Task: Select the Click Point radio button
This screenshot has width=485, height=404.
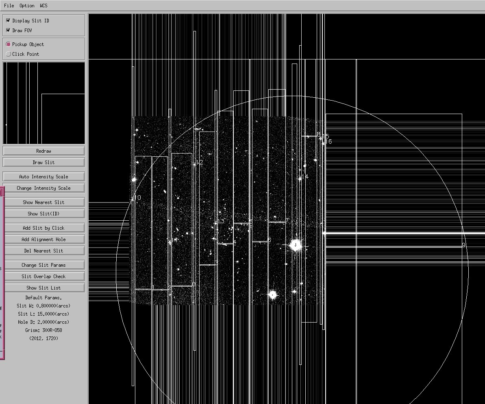Action: tap(9, 54)
